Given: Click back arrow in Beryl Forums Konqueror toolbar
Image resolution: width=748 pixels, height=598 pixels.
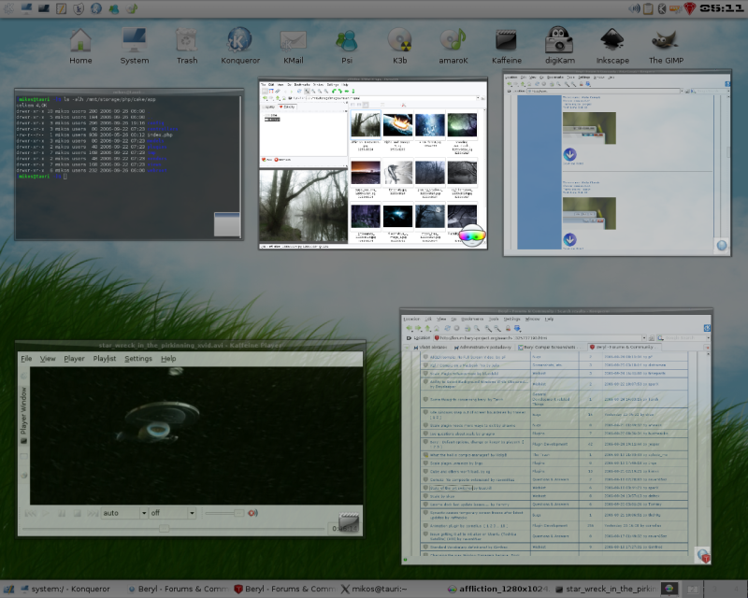Looking at the screenshot, I should 409,328.
